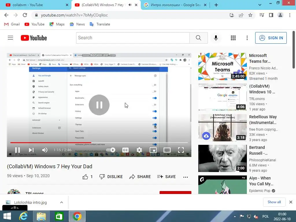
Task: Open the Windows Start button
Action: [x=7, y=216]
